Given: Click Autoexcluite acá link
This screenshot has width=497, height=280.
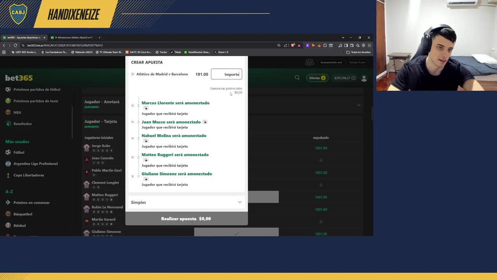Looking at the screenshot, I should click(x=331, y=63).
